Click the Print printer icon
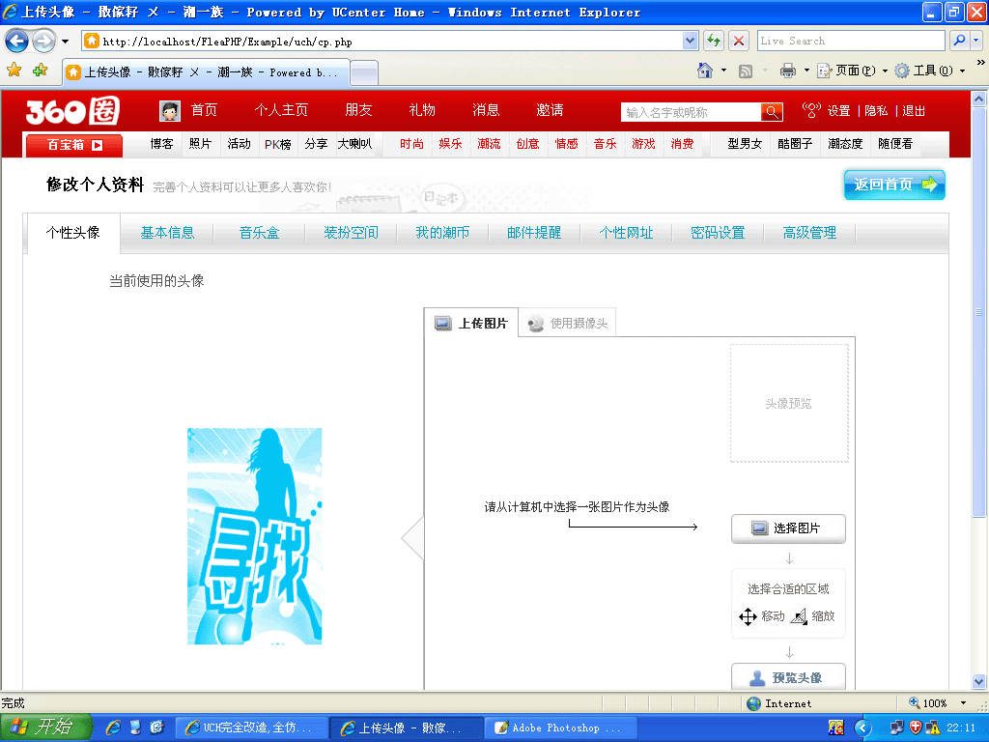Viewport: 989px width, 742px height. click(x=788, y=71)
